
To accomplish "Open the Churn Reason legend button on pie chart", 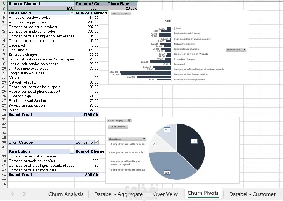I will tap(127, 139).
